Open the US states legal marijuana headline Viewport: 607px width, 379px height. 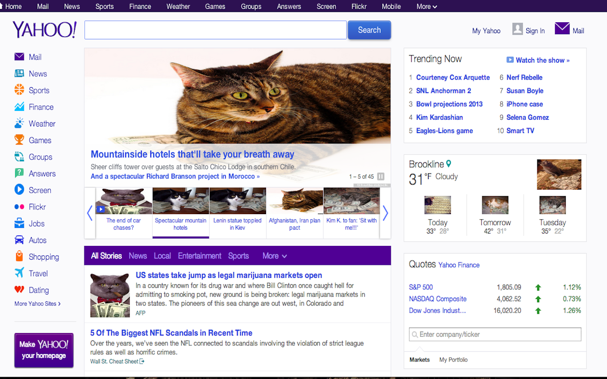tap(229, 275)
